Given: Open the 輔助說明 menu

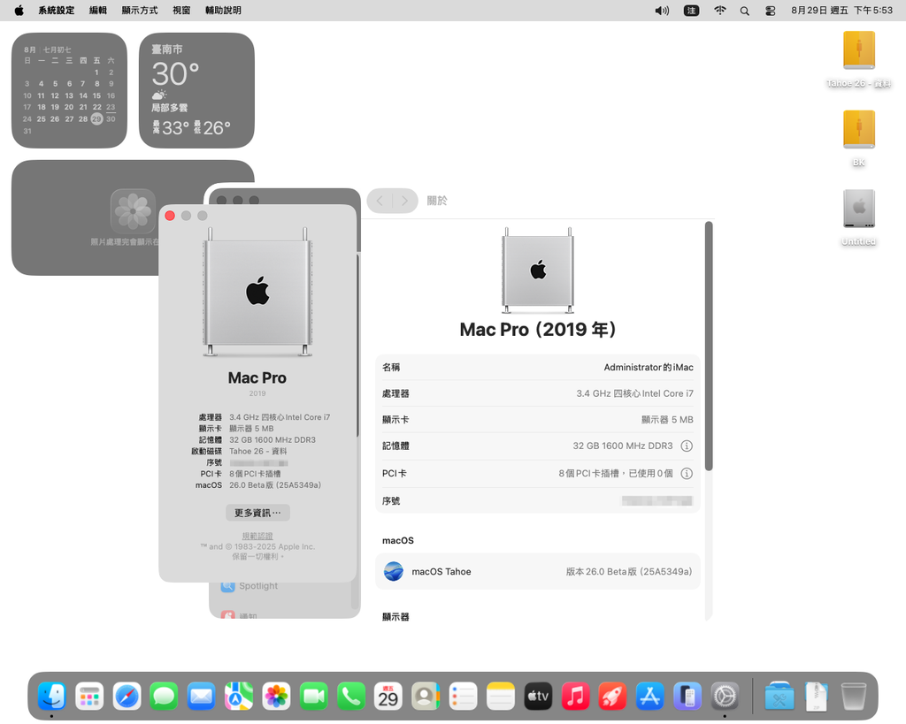Looking at the screenshot, I should click(223, 11).
